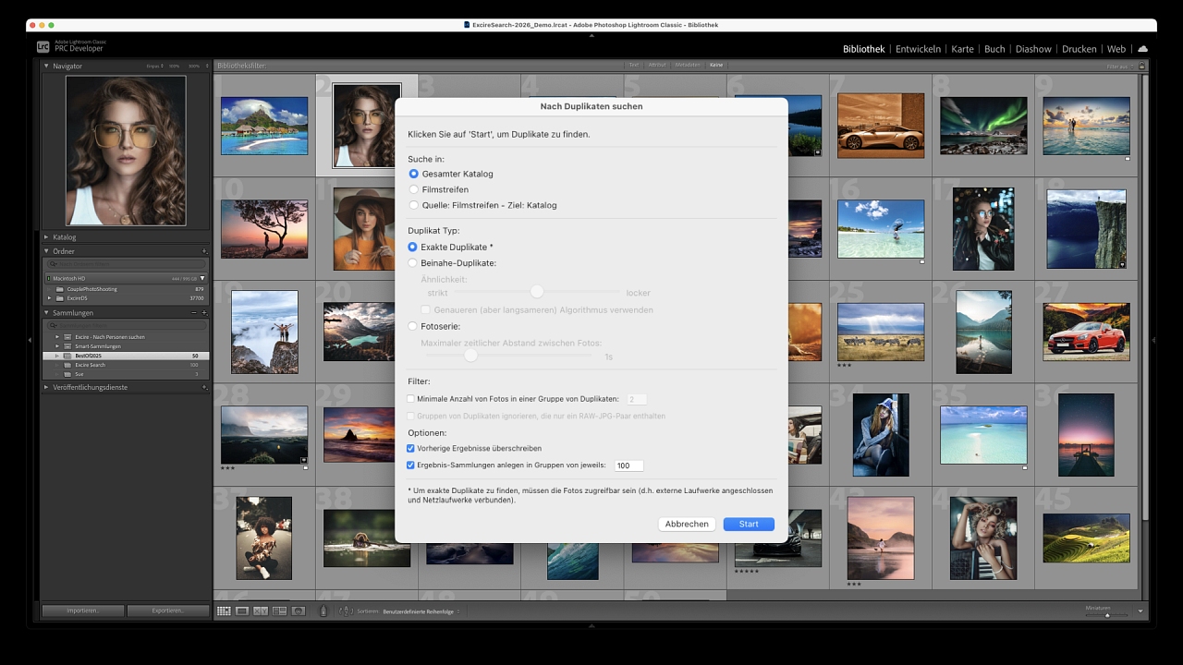The width and height of the screenshot is (1183, 665).
Task: Switch to the Entwickeln module
Action: click(918, 49)
